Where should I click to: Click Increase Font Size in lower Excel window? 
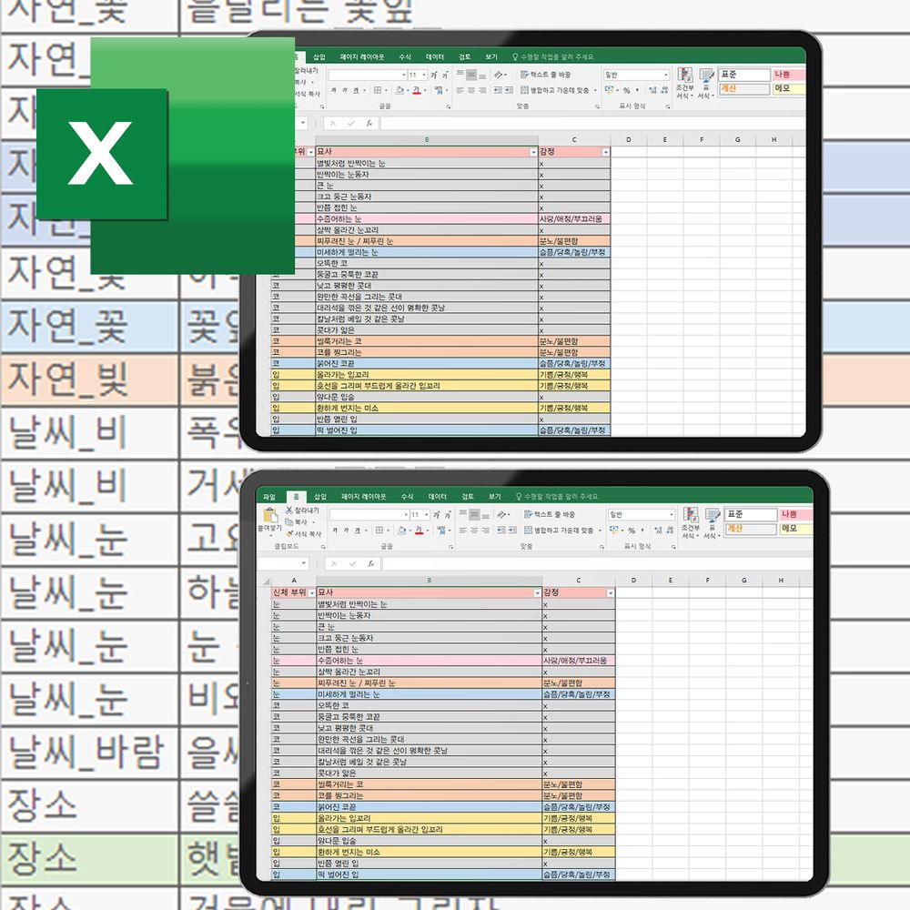437,515
